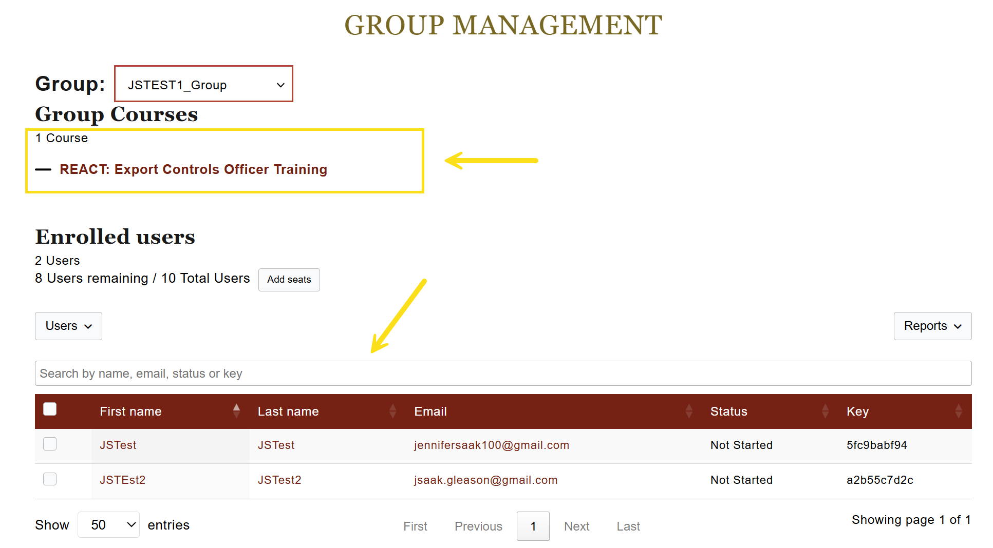993x548 pixels.
Task: Collapse the REACT course dash icon
Action: point(43,170)
